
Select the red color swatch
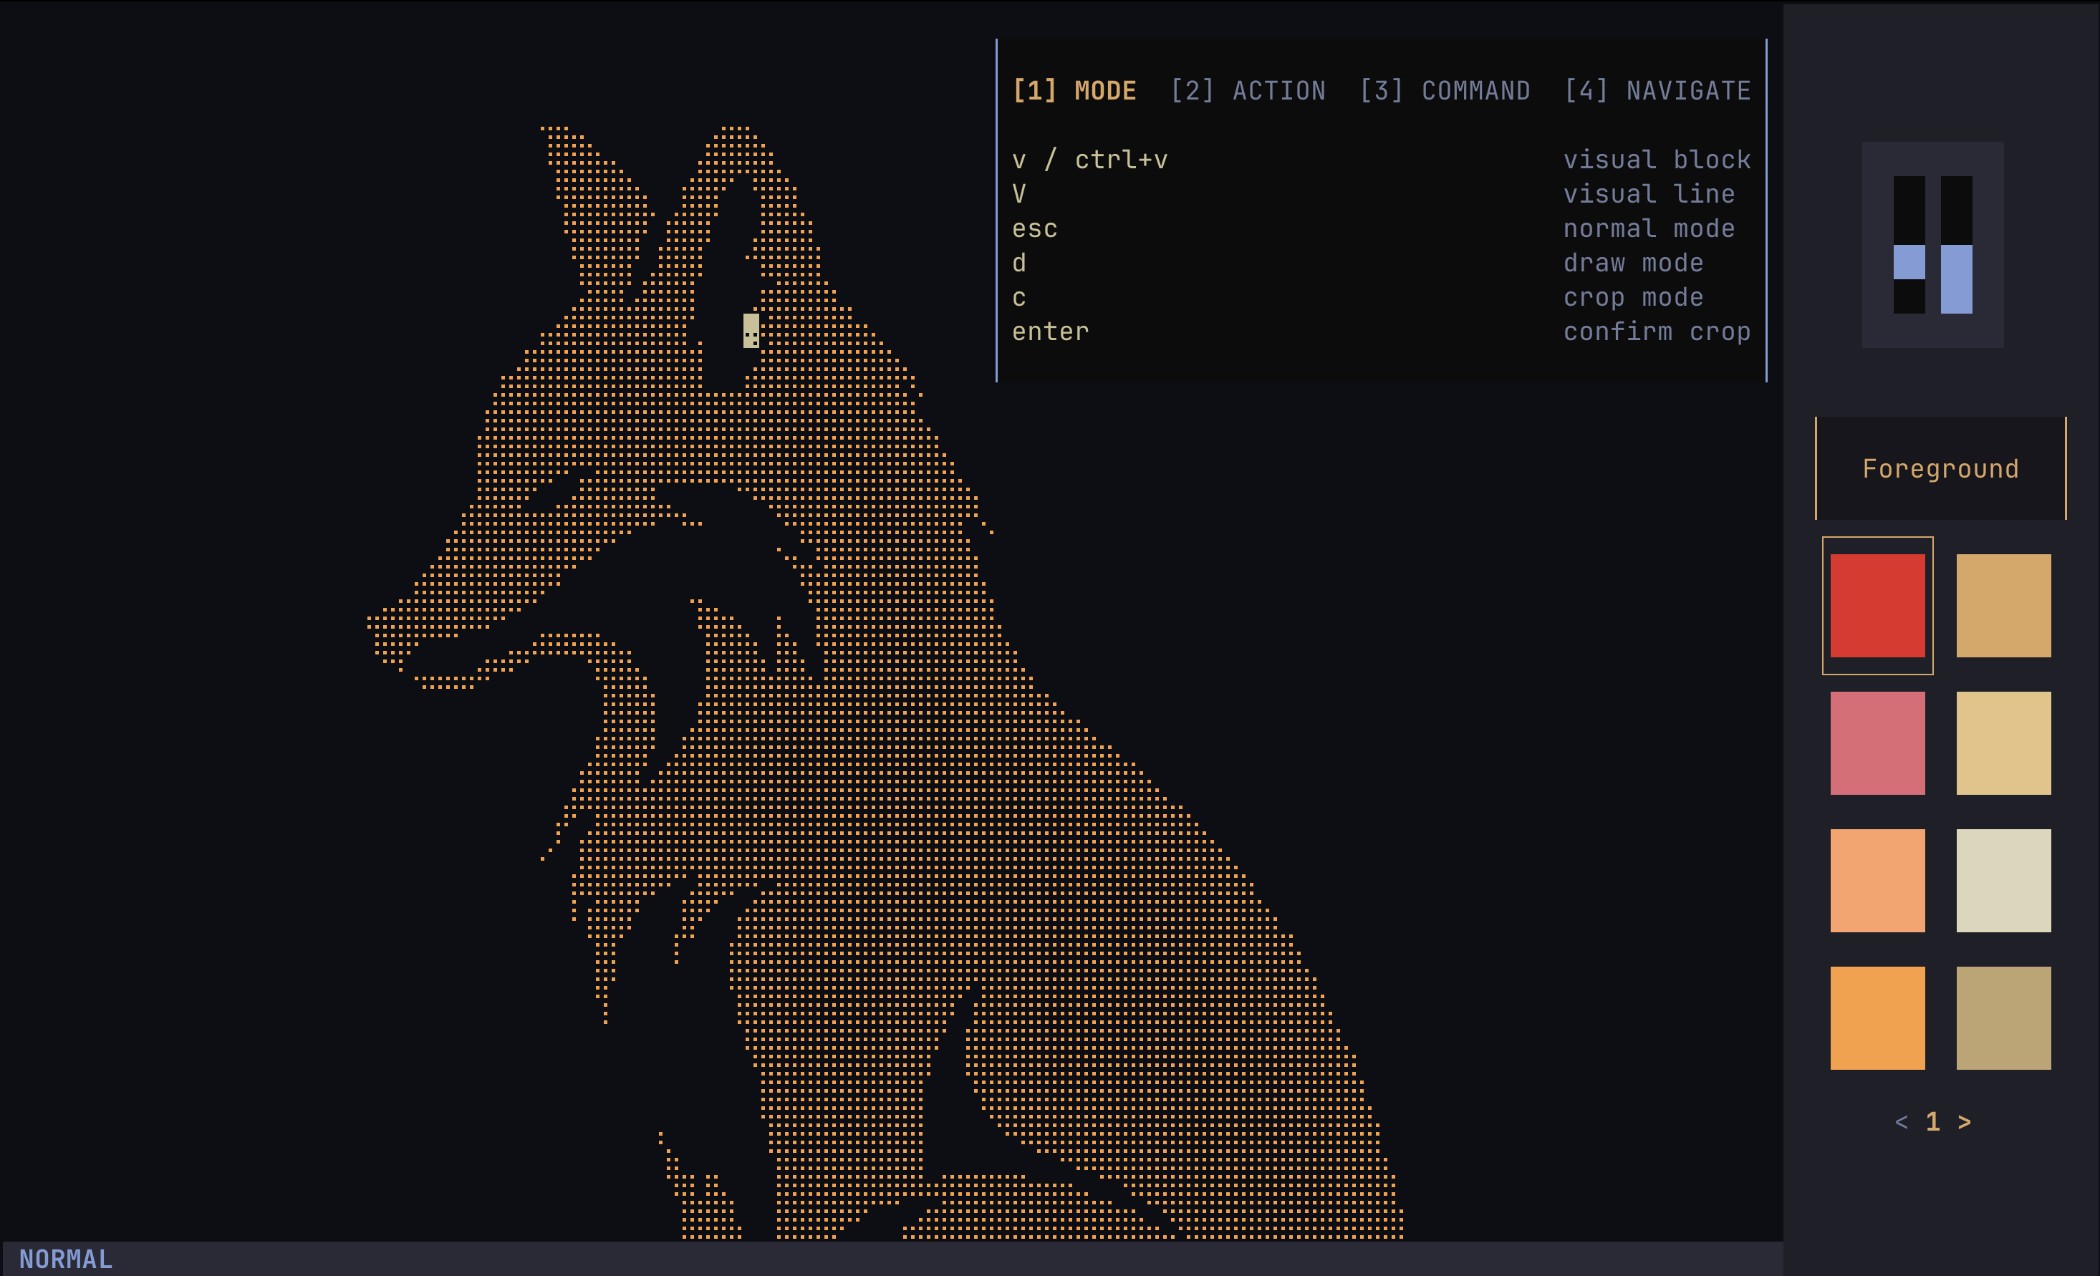point(1877,606)
